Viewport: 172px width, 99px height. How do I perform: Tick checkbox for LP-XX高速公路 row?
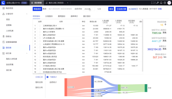pyautogui.click(x=40, y=38)
